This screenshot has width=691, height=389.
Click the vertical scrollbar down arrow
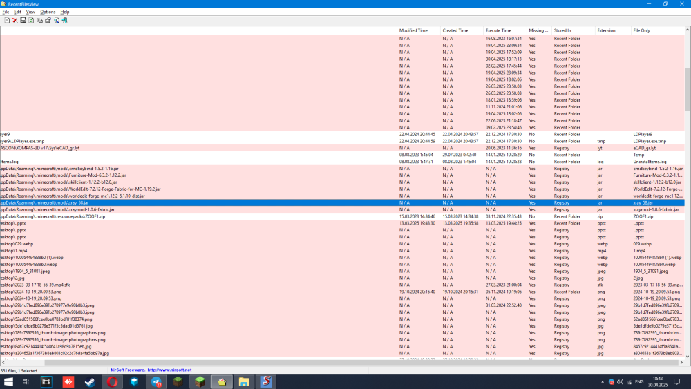(x=688, y=357)
